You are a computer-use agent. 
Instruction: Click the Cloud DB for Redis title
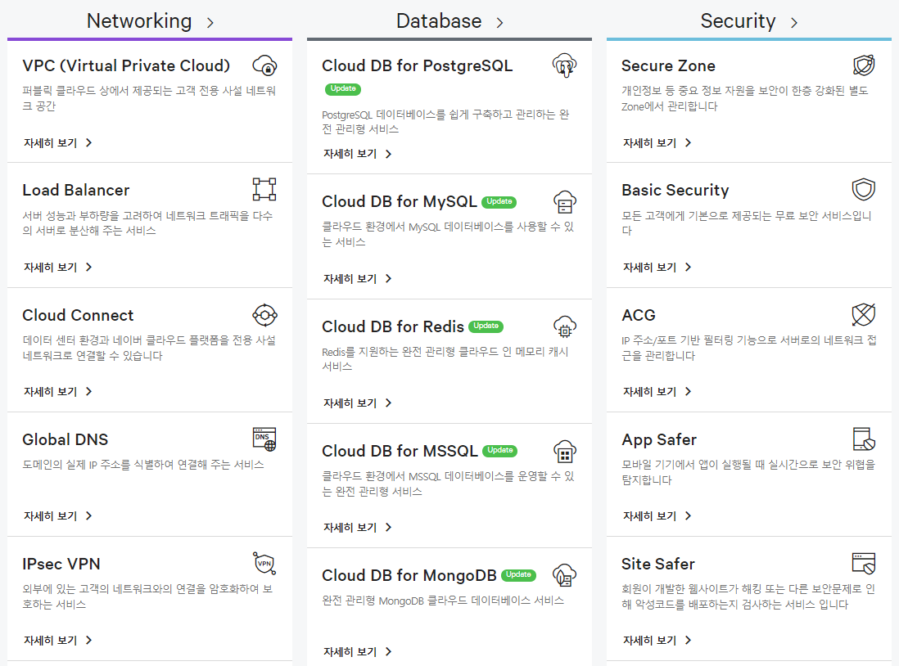393,326
